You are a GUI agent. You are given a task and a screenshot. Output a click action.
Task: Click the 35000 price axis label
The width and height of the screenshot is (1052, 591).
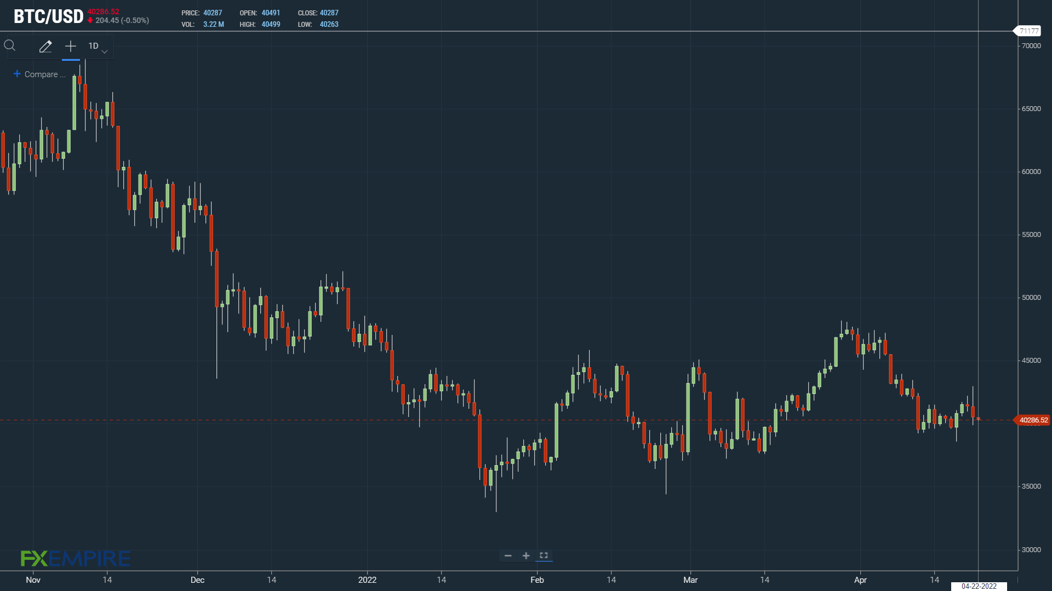pos(1031,486)
